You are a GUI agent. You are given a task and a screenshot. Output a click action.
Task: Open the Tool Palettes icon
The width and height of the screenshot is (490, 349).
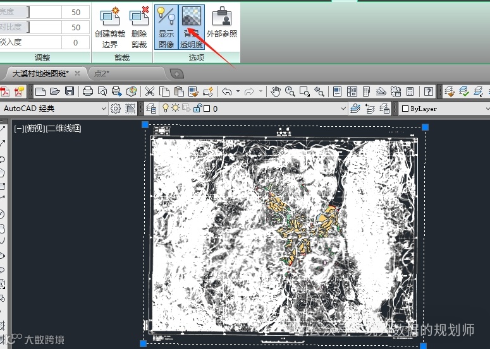[x=367, y=92]
